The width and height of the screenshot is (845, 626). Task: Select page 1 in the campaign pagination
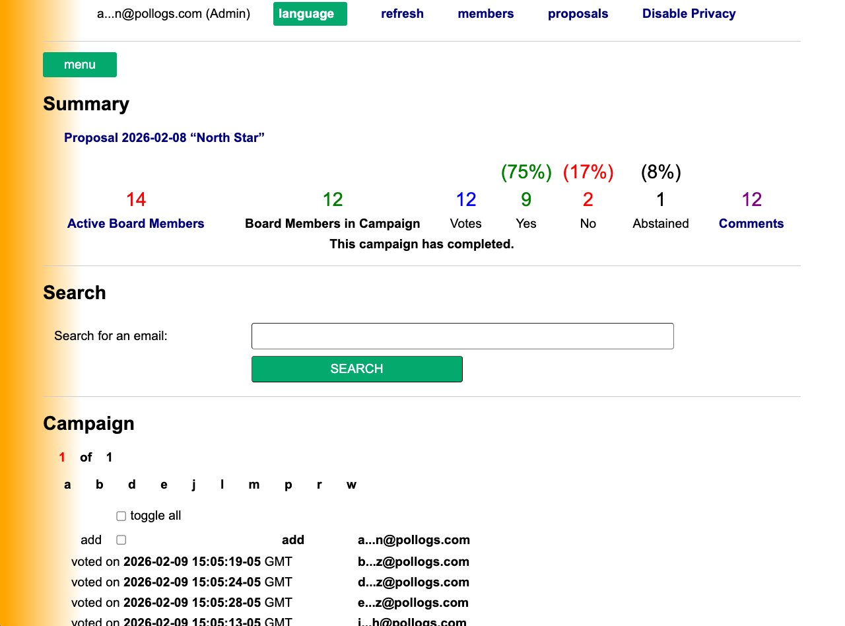(x=61, y=457)
